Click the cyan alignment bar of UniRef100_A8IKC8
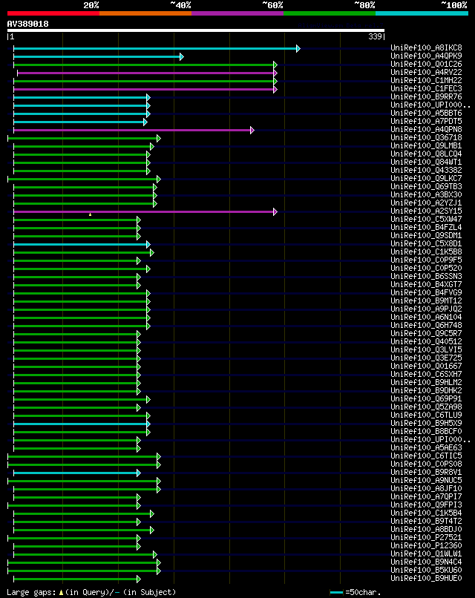The width and height of the screenshot is (475, 598). point(155,48)
